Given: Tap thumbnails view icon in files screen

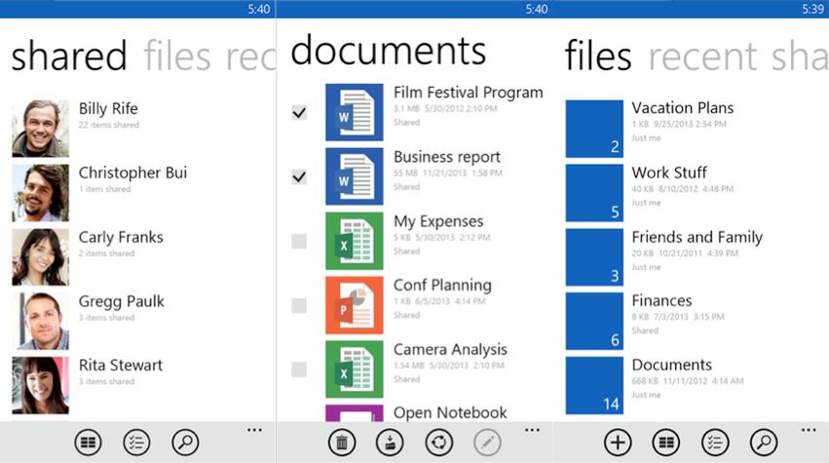Looking at the screenshot, I should (666, 443).
